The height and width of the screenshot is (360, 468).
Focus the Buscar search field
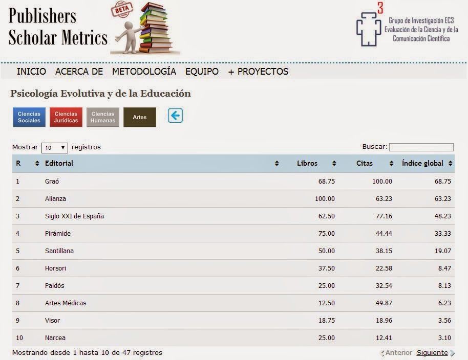(421, 147)
